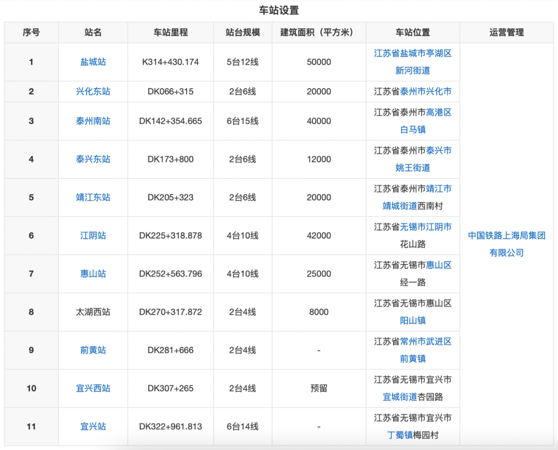The width and height of the screenshot is (558, 450).
Task: Select mileage DK142+354.665
Action: point(171,121)
